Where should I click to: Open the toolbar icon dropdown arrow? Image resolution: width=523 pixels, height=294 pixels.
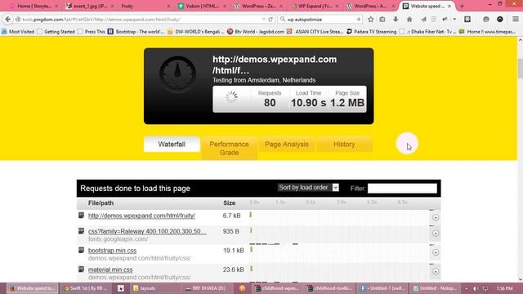coord(454,20)
